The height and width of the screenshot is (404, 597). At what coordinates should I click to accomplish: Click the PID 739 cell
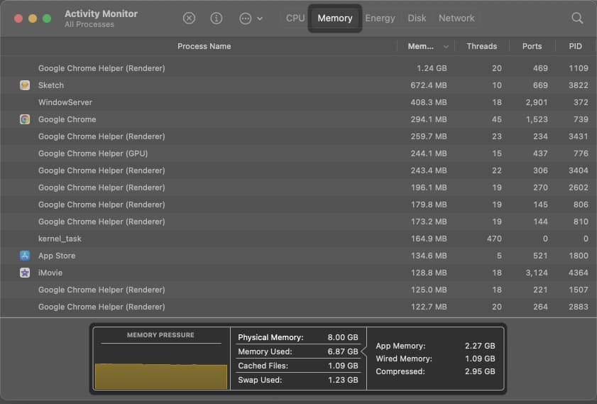click(x=581, y=119)
